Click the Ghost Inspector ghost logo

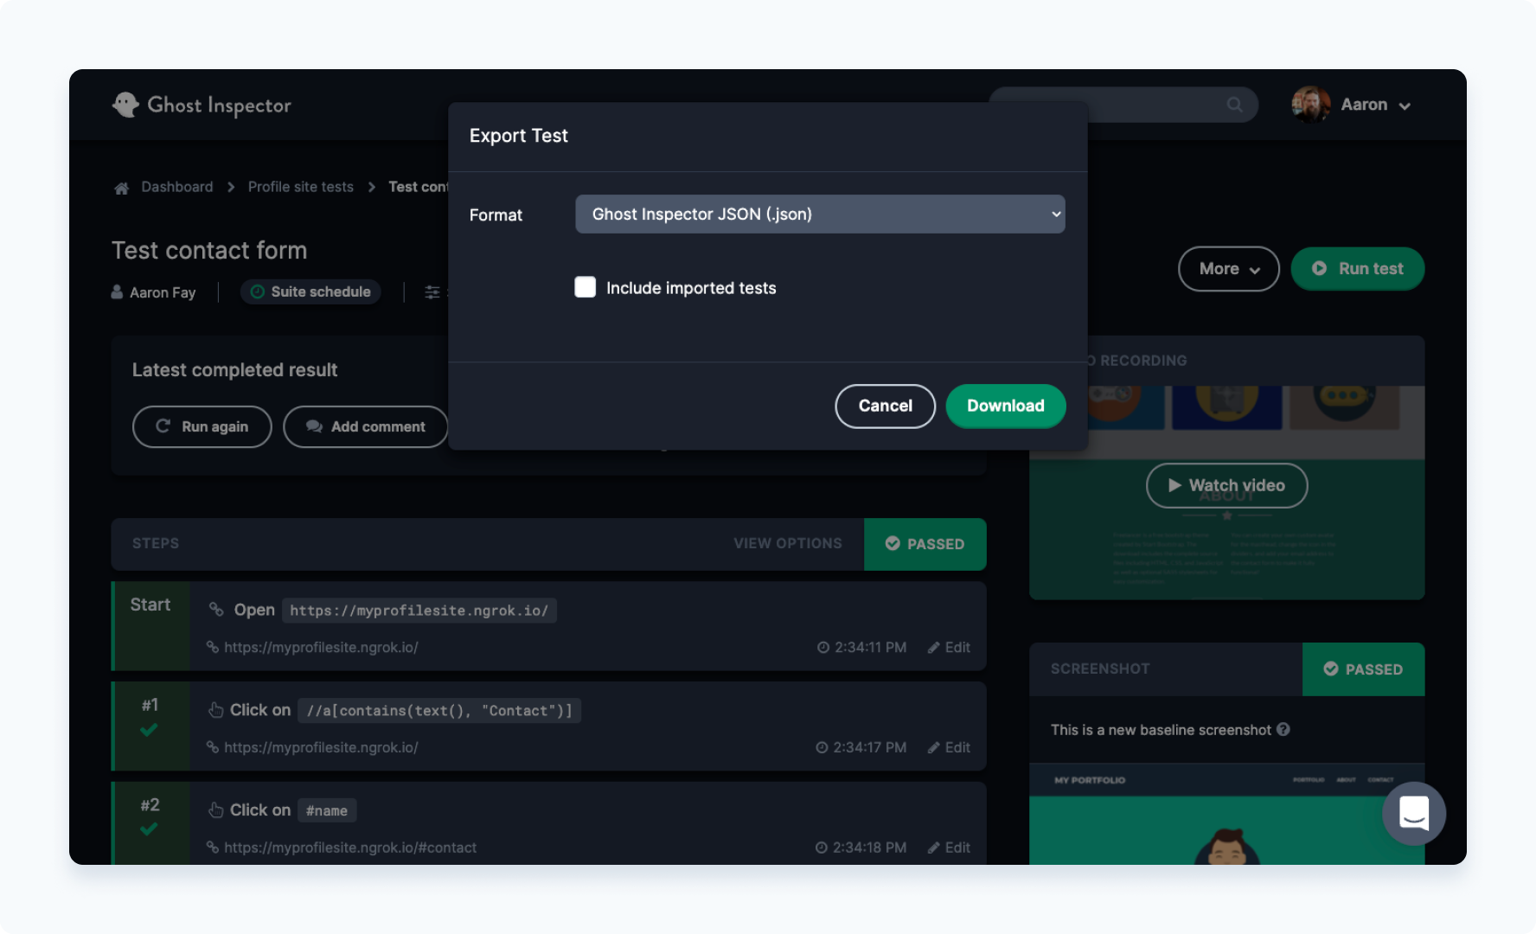point(126,105)
